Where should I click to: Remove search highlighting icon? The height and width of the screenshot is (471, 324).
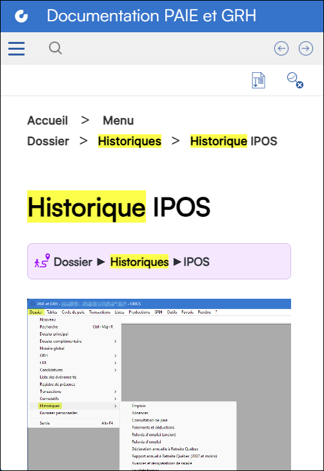click(x=295, y=81)
